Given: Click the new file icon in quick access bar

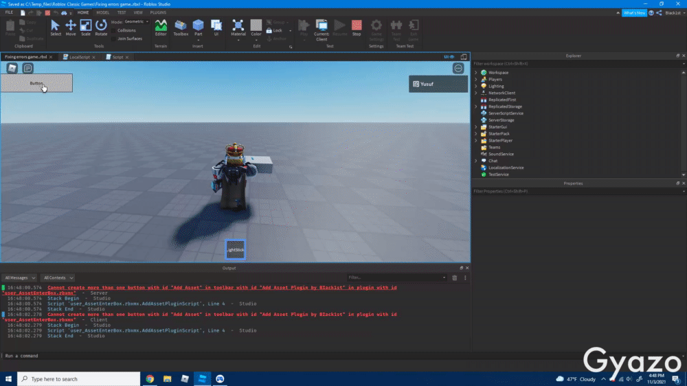Looking at the screenshot, I should 23,12.
